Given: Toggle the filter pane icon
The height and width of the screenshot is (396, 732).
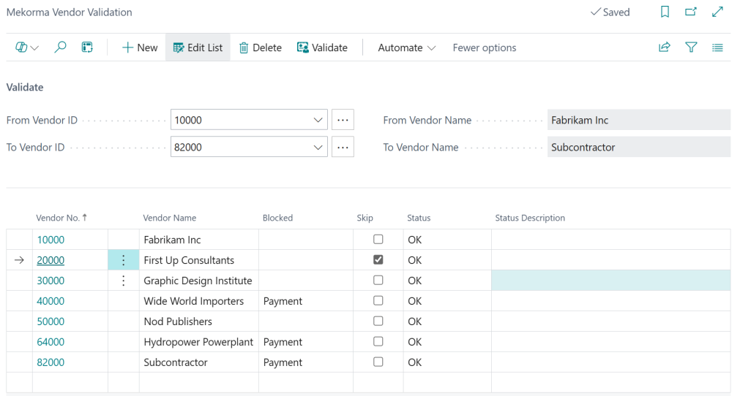Looking at the screenshot, I should click(691, 47).
